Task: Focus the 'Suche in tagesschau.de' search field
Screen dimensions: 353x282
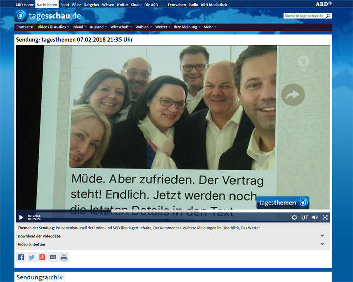Action: (305, 16)
